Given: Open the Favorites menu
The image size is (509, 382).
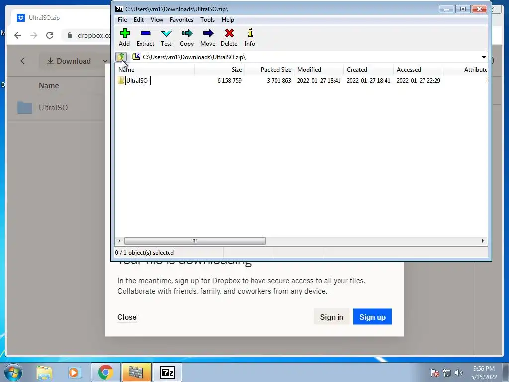Looking at the screenshot, I should point(182,20).
